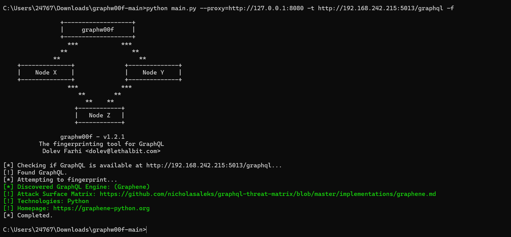The width and height of the screenshot is (511, 237).
Task: Click the dolev@lethalbit.com email address
Action: point(123,151)
